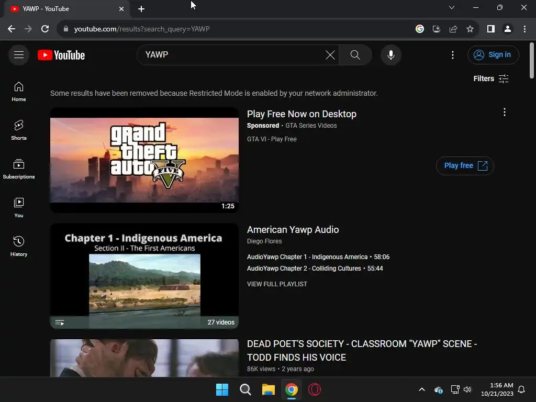
Task: Click into the YAWP search box
Action: [x=232, y=54]
